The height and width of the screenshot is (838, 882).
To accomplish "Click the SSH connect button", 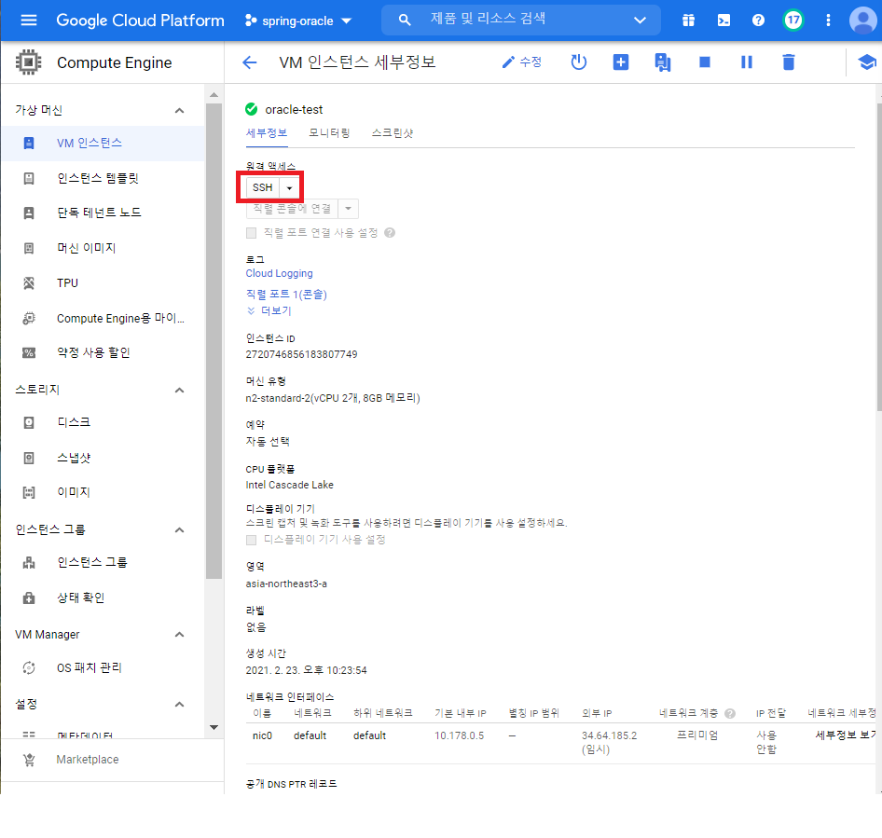I will (263, 188).
